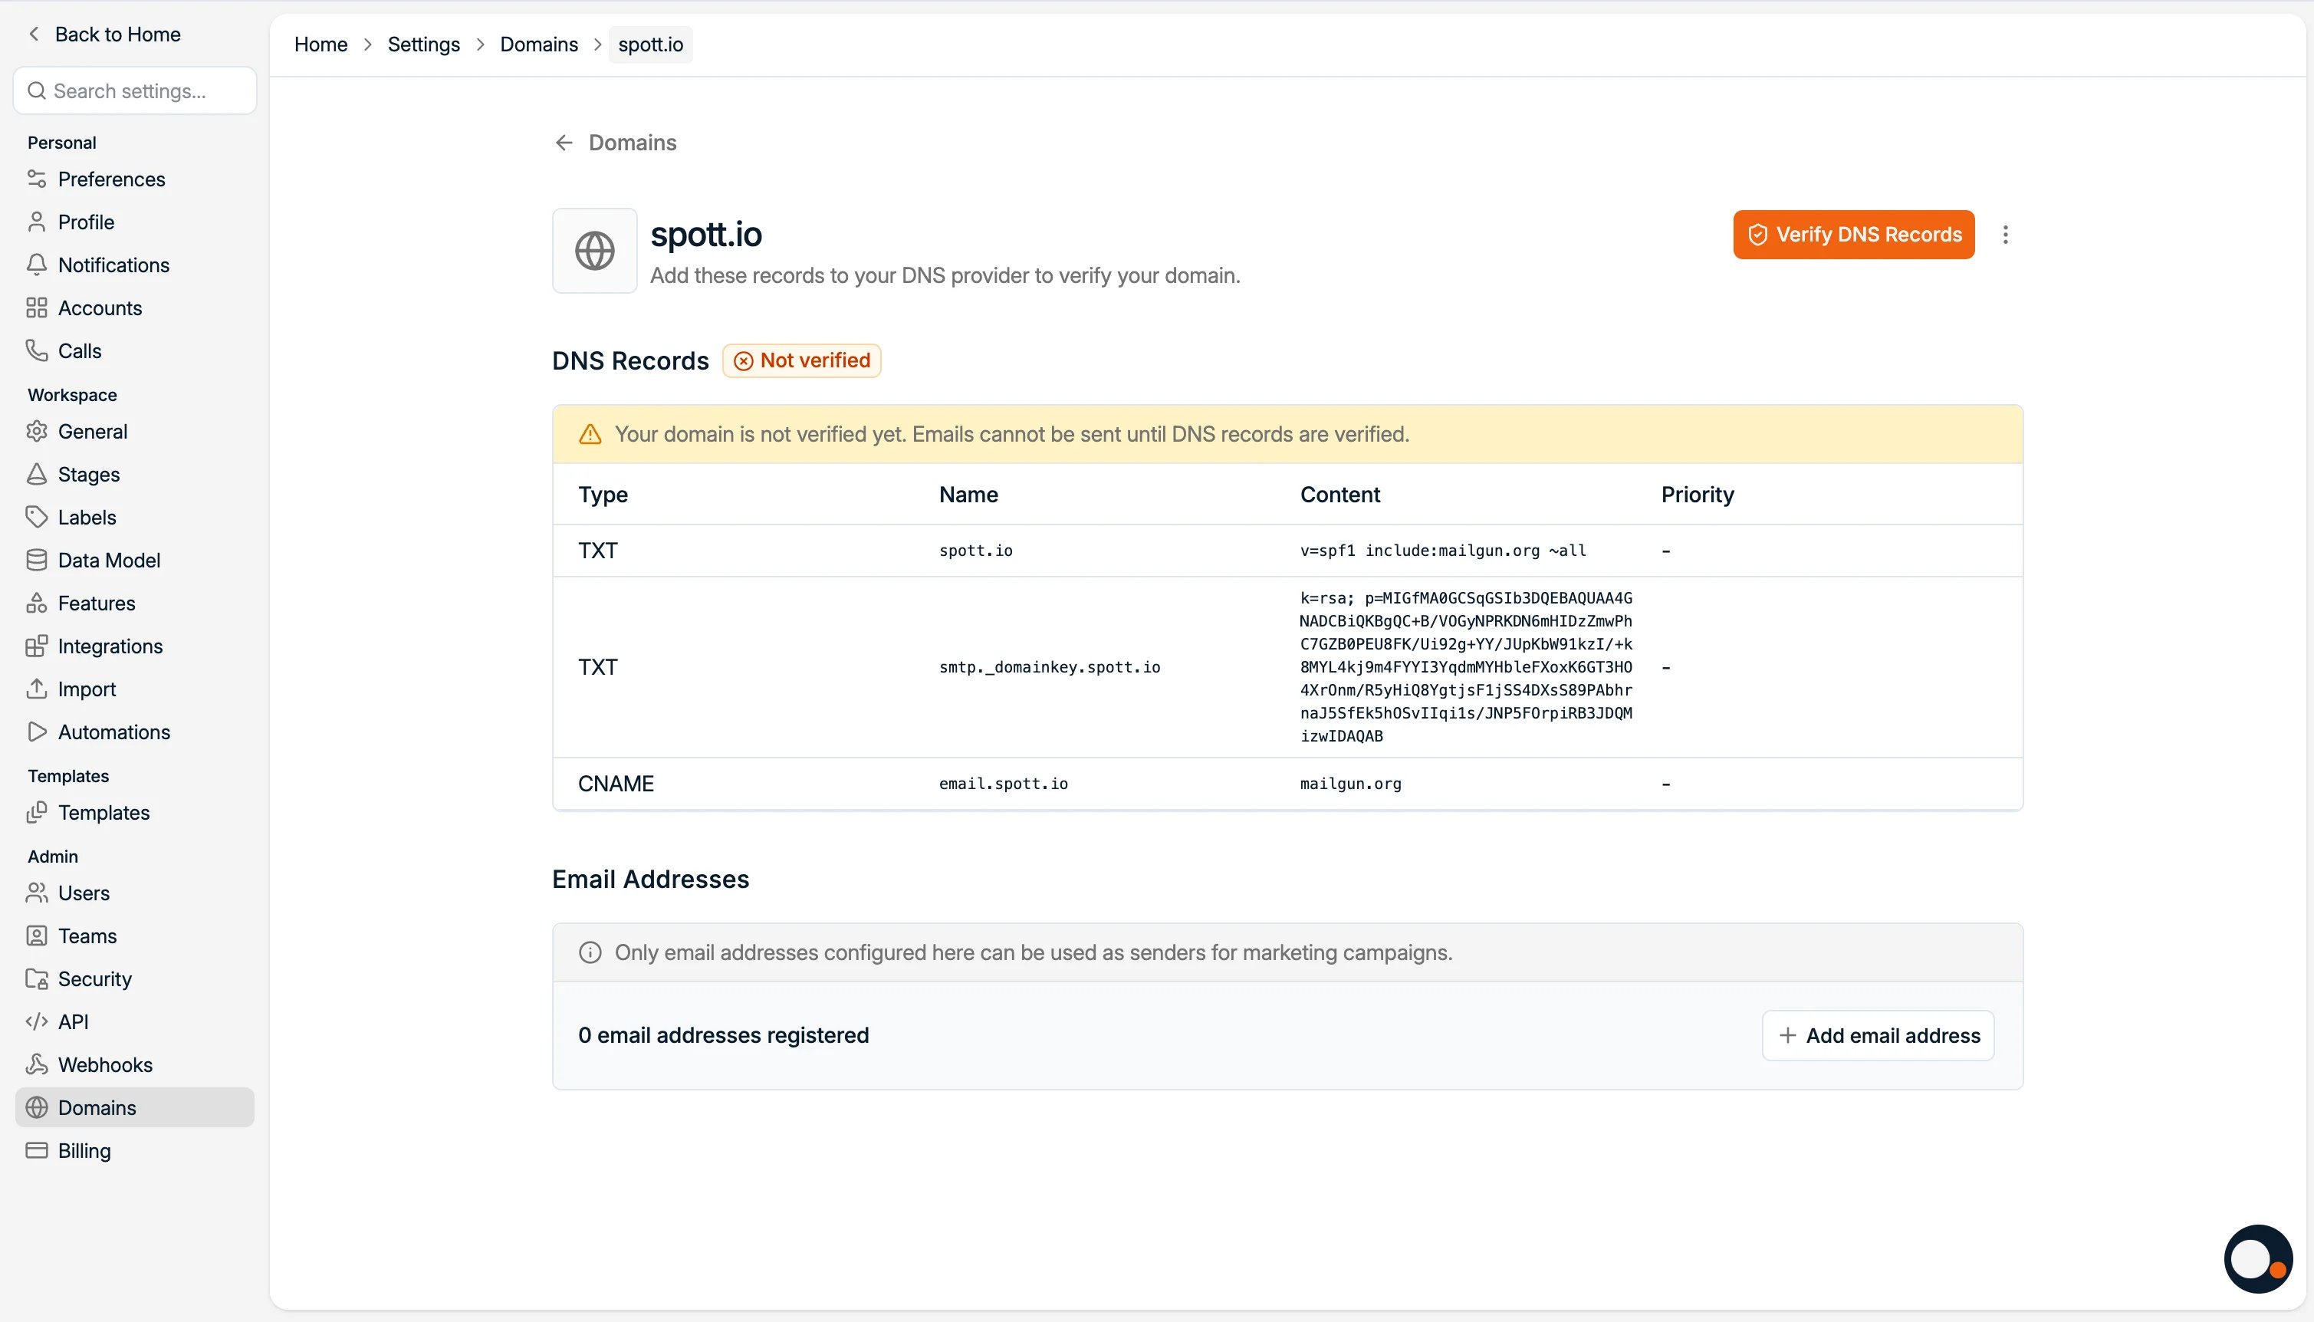Select smtp._domainkey.spott.io record name

click(x=1050, y=667)
